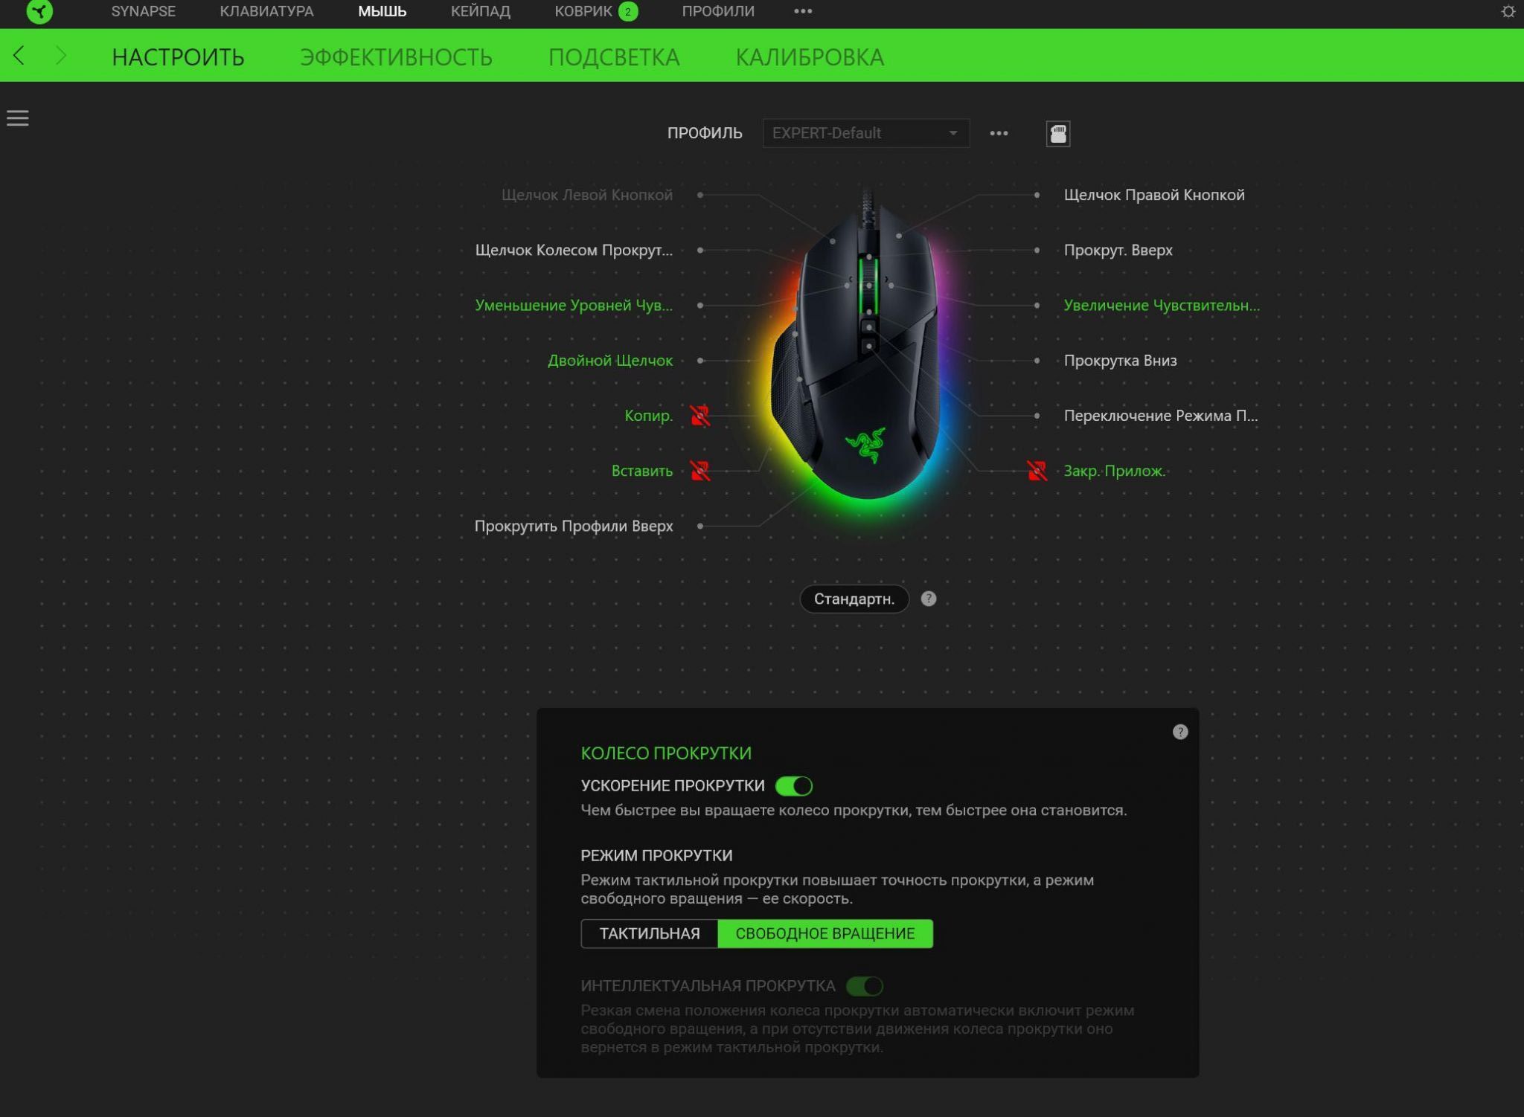Switch to the Профили tab
1524x1117 pixels.
click(718, 11)
